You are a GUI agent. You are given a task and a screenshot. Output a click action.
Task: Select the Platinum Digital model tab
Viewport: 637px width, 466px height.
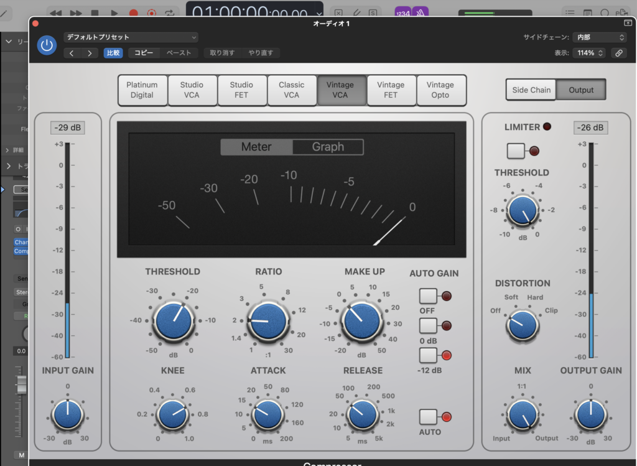click(x=142, y=90)
